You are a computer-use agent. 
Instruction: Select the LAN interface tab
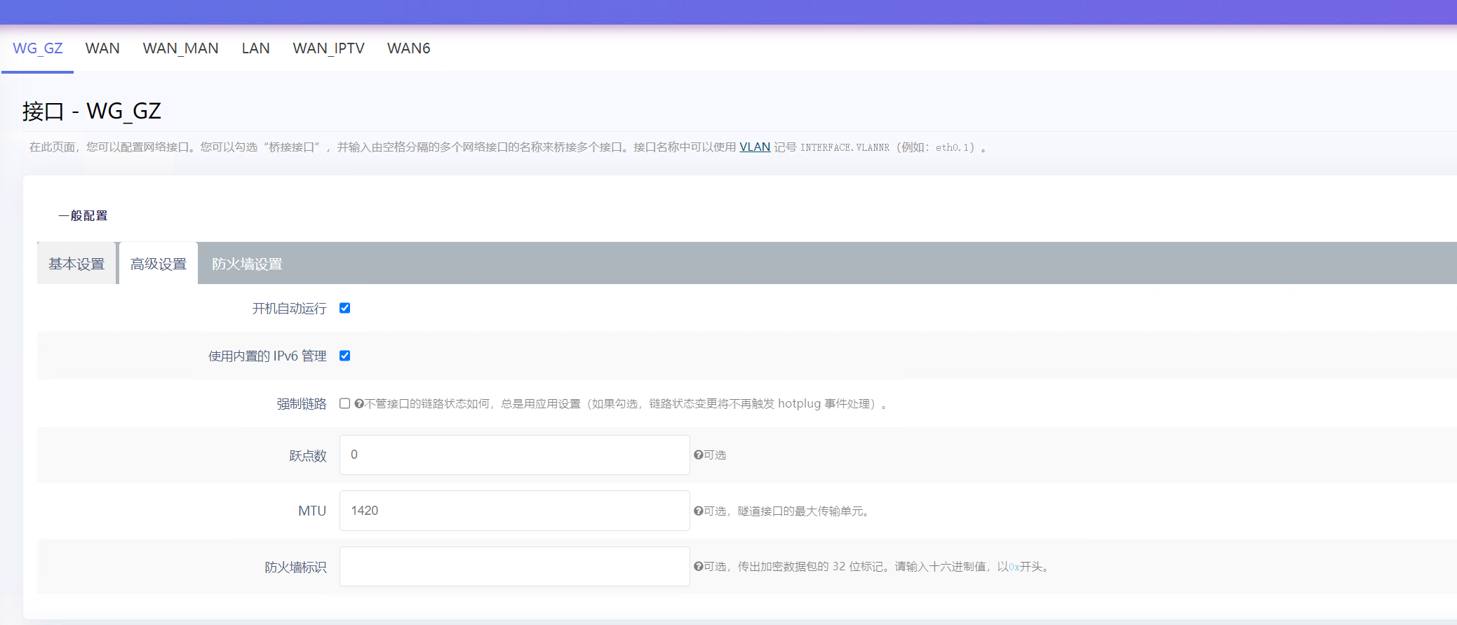(255, 48)
